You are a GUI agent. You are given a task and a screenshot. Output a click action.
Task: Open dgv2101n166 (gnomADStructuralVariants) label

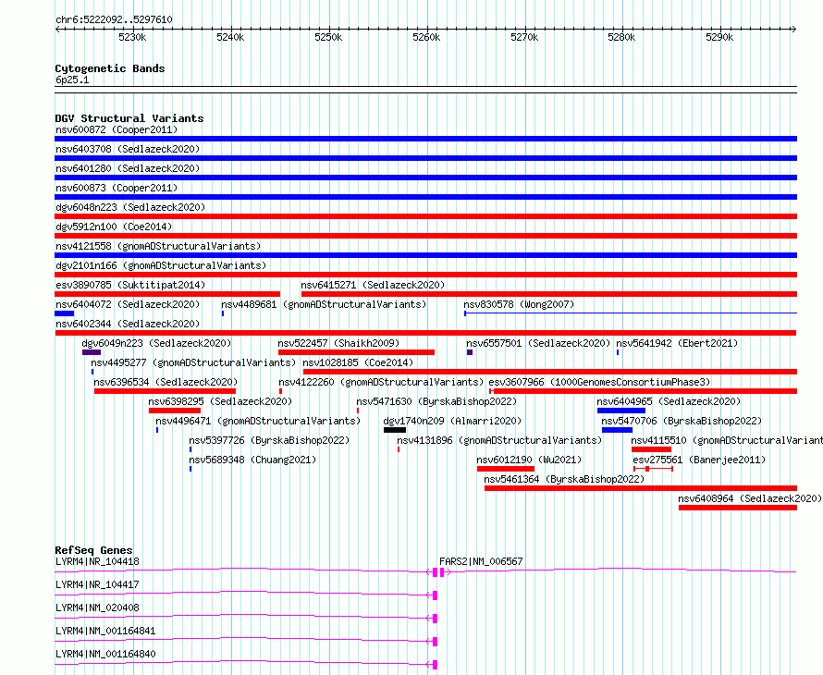coord(161,265)
